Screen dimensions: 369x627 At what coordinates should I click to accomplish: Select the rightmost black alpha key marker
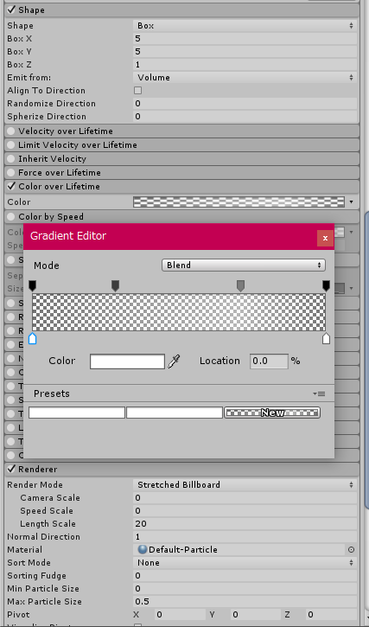point(326,285)
